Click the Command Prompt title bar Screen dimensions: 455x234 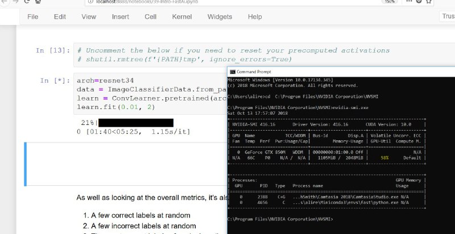click(x=341, y=72)
